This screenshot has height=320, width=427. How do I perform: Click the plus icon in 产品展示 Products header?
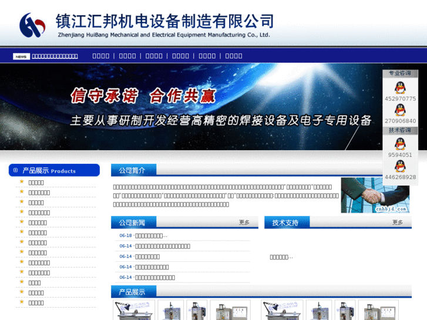[x=15, y=170]
